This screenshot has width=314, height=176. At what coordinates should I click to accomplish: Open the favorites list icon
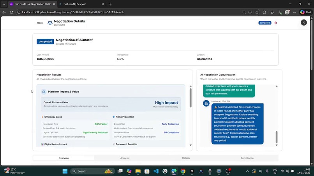pyautogui.click(x=272, y=12)
